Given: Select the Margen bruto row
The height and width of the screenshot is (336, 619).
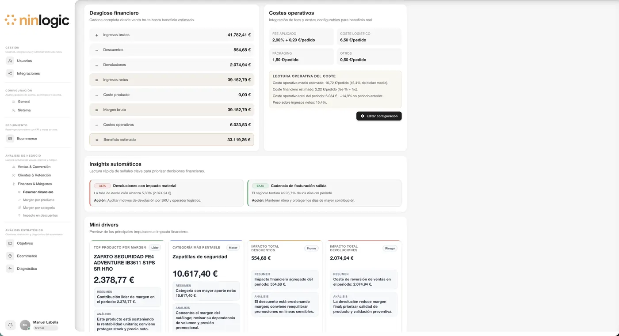Looking at the screenshot, I should pyautogui.click(x=172, y=110).
